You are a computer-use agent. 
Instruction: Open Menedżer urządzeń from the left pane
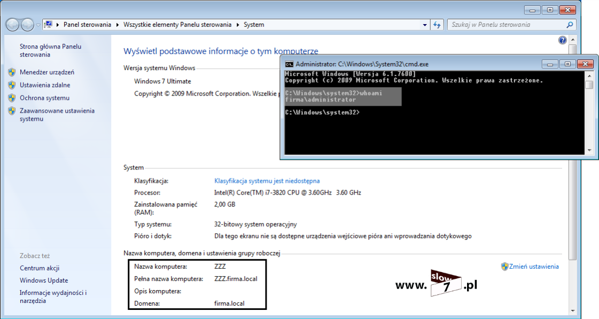pyautogui.click(x=46, y=72)
